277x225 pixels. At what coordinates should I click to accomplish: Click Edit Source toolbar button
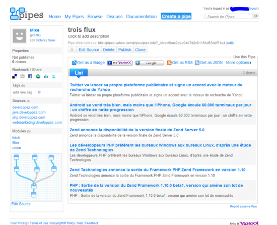(89, 50)
